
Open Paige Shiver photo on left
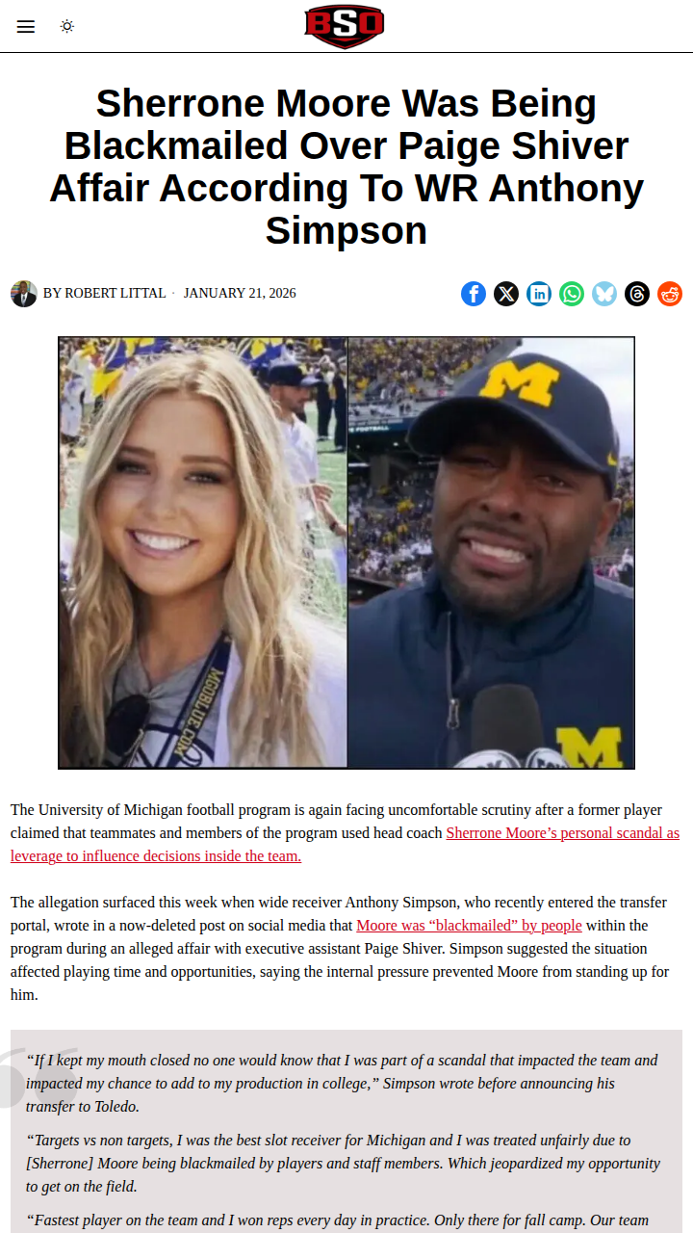203,553
